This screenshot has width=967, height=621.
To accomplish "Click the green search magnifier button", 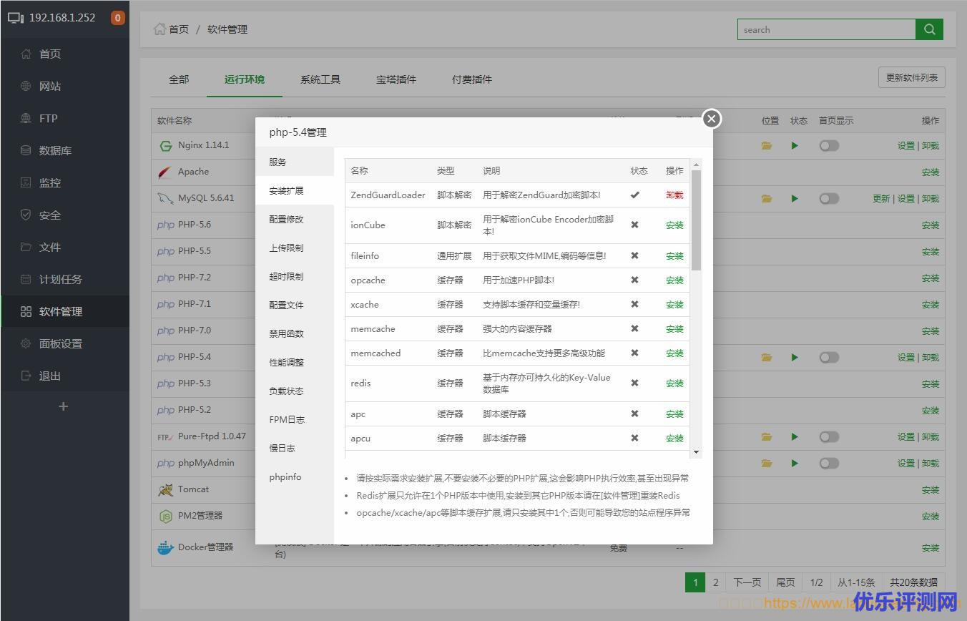I will [929, 29].
